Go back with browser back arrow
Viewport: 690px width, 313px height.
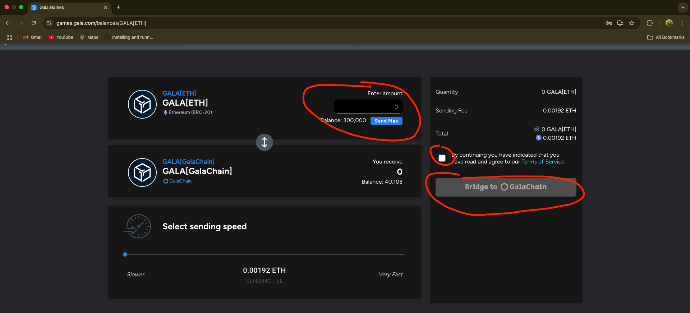coord(8,23)
